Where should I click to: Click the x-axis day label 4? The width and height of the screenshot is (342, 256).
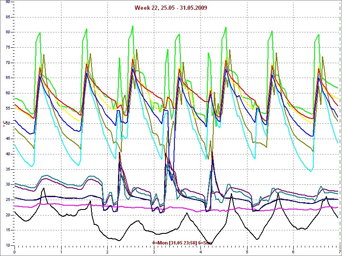200,252
